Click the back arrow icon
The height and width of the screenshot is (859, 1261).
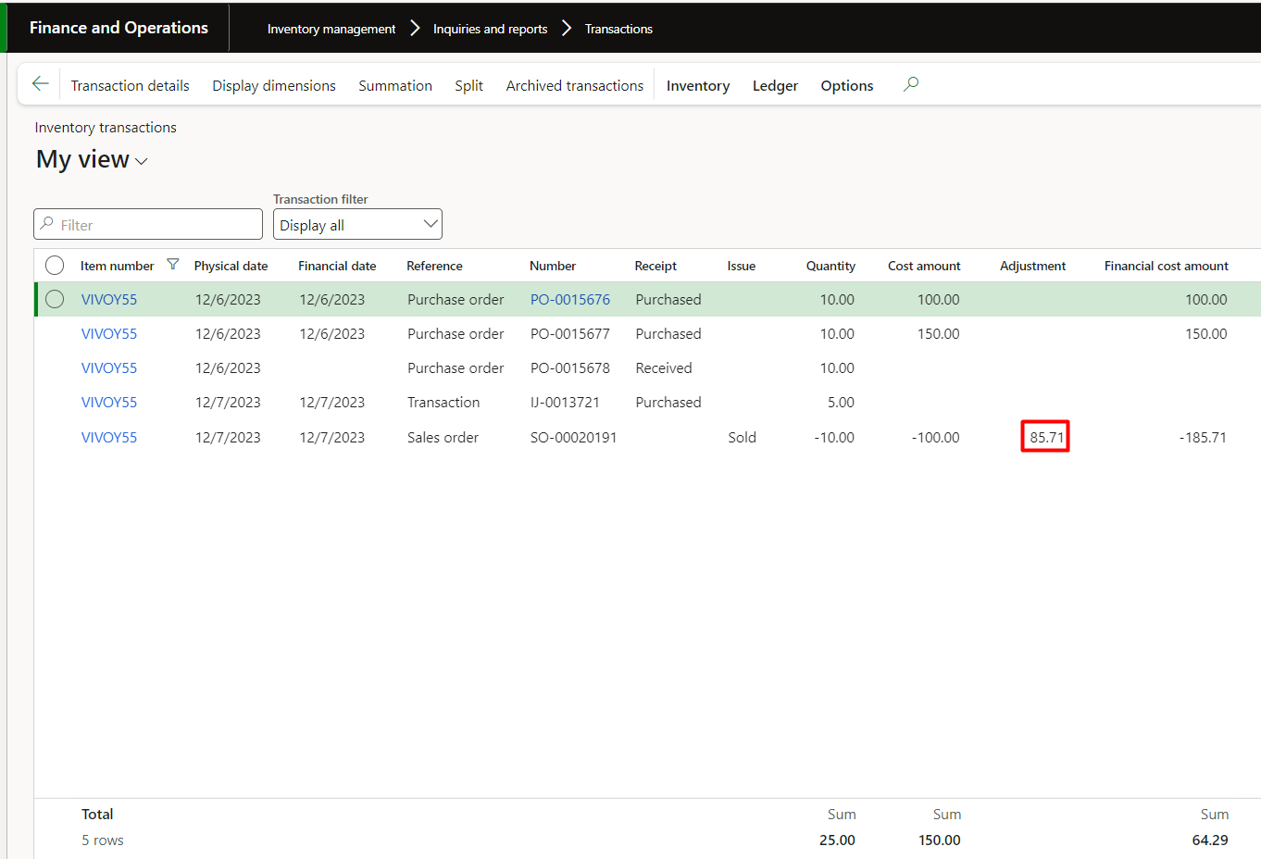[x=40, y=84]
